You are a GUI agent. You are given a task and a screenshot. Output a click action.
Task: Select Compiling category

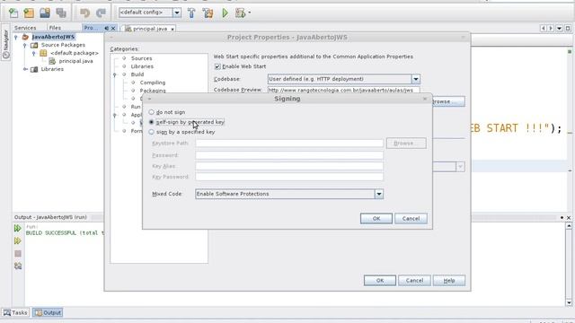[x=153, y=83]
